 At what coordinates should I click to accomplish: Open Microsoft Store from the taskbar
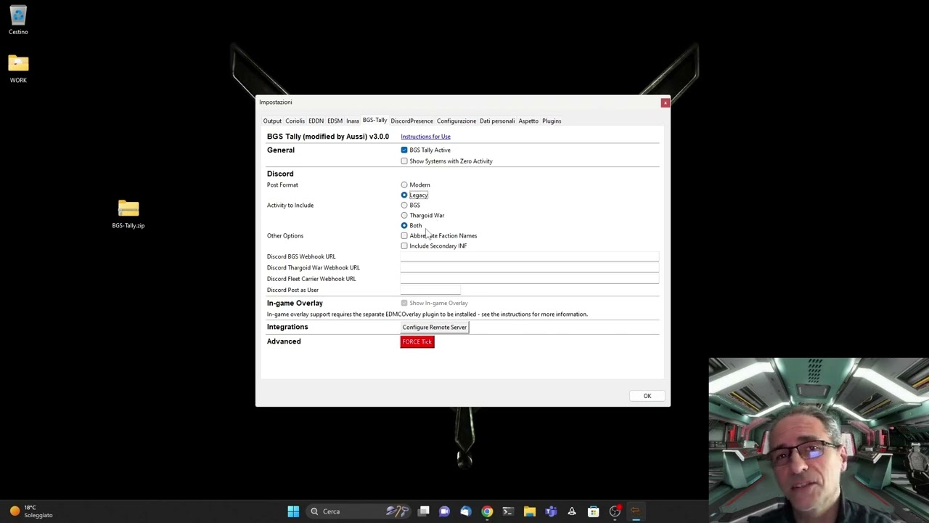[593, 511]
